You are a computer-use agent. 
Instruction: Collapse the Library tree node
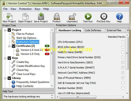pos(5,78)
